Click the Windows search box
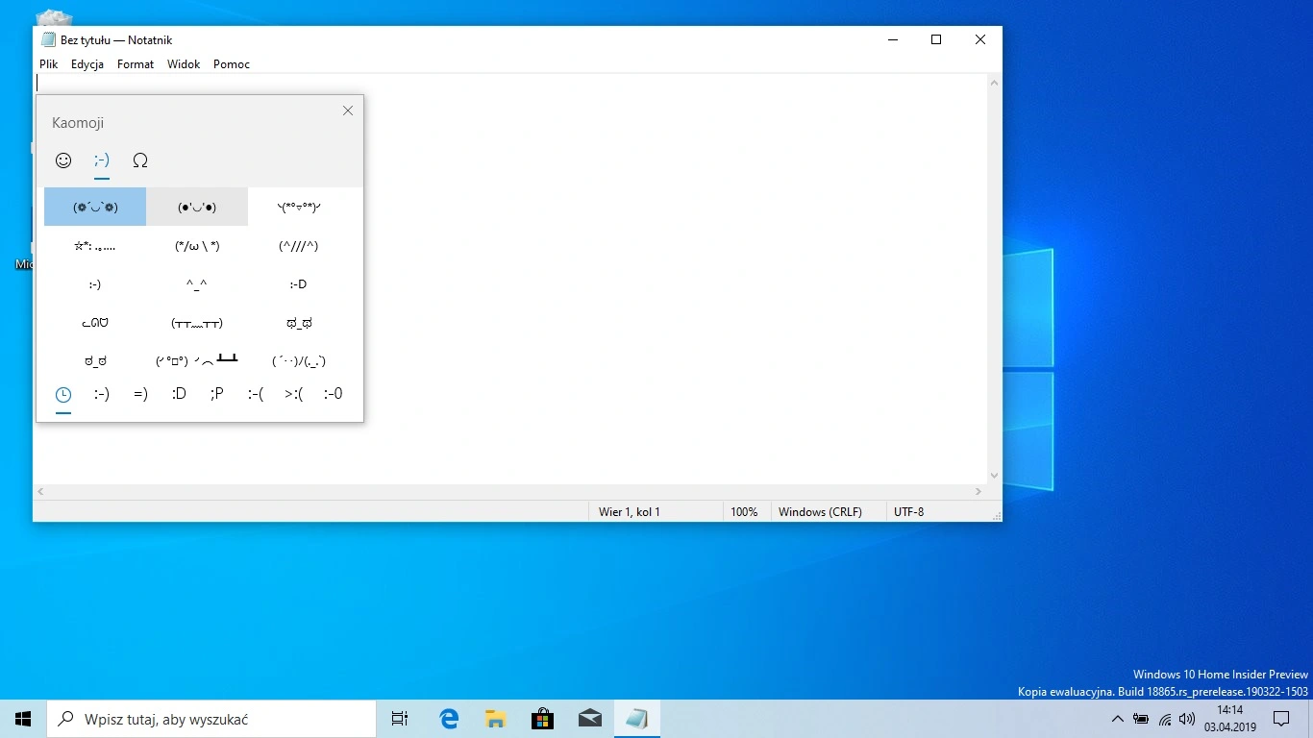 pos(211,719)
